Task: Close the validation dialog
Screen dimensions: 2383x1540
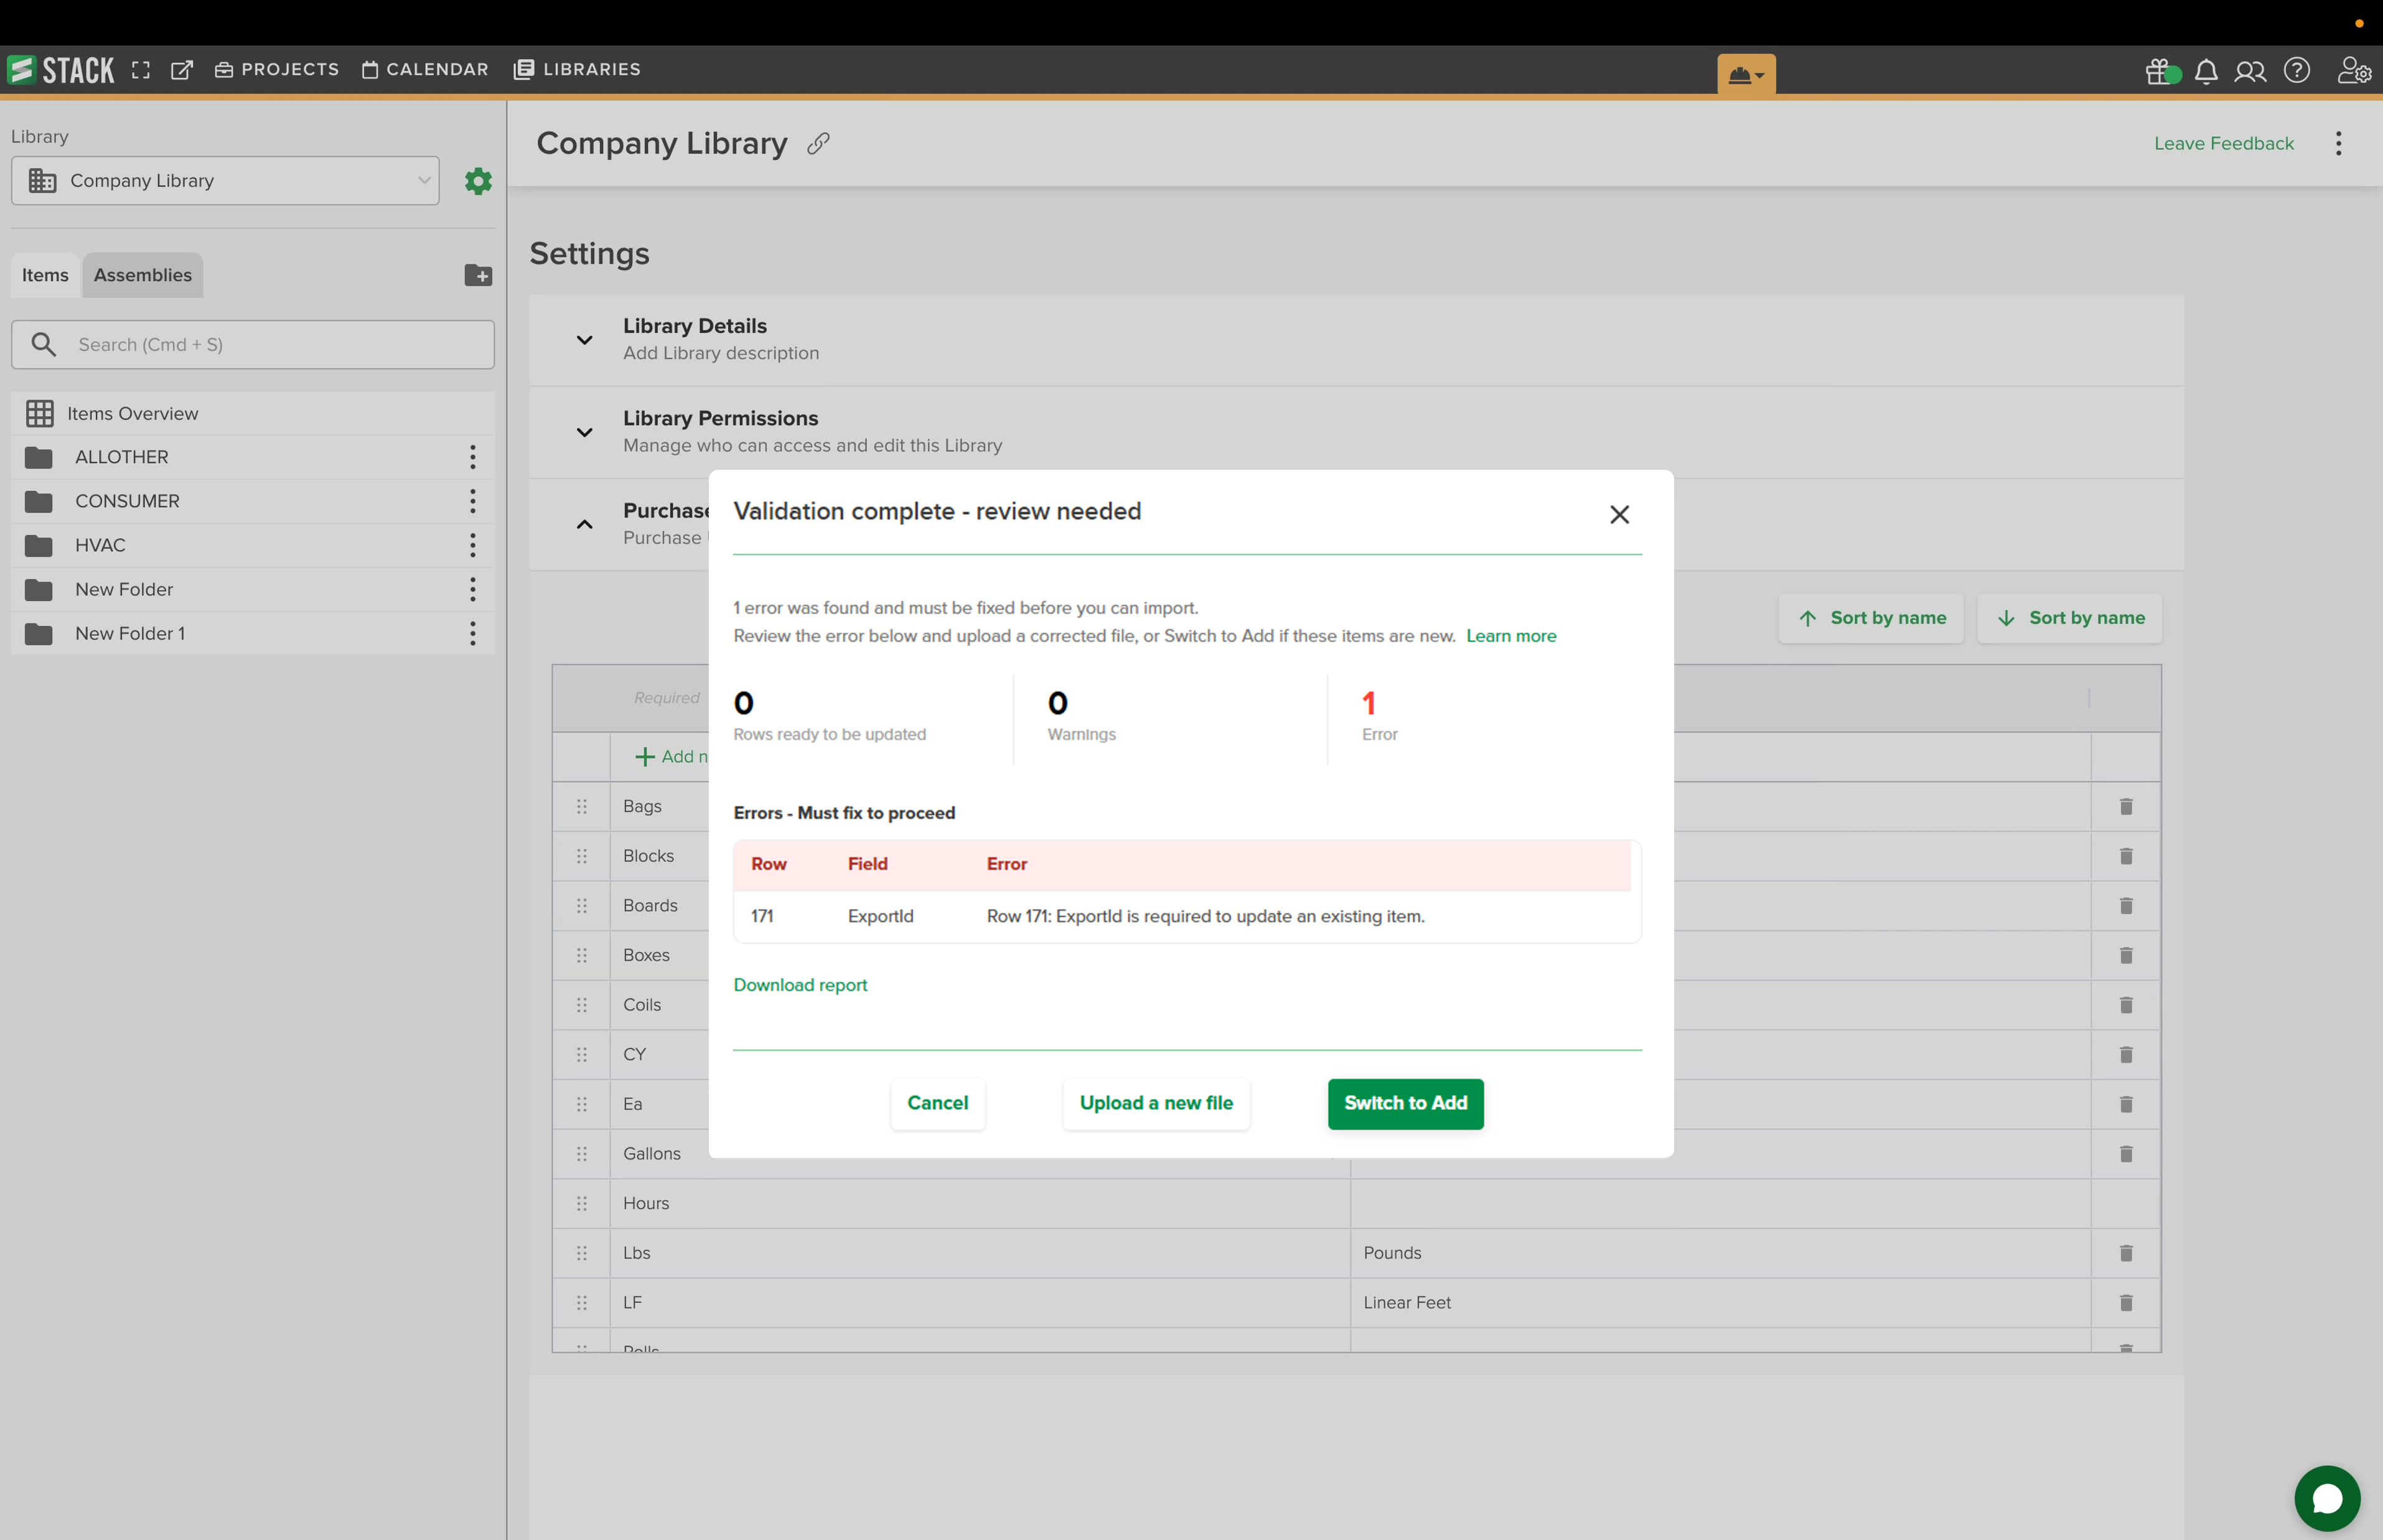Action: click(1619, 514)
